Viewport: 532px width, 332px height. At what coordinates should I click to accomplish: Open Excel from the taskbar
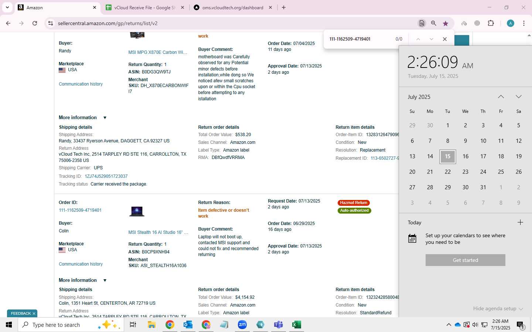[x=297, y=325]
